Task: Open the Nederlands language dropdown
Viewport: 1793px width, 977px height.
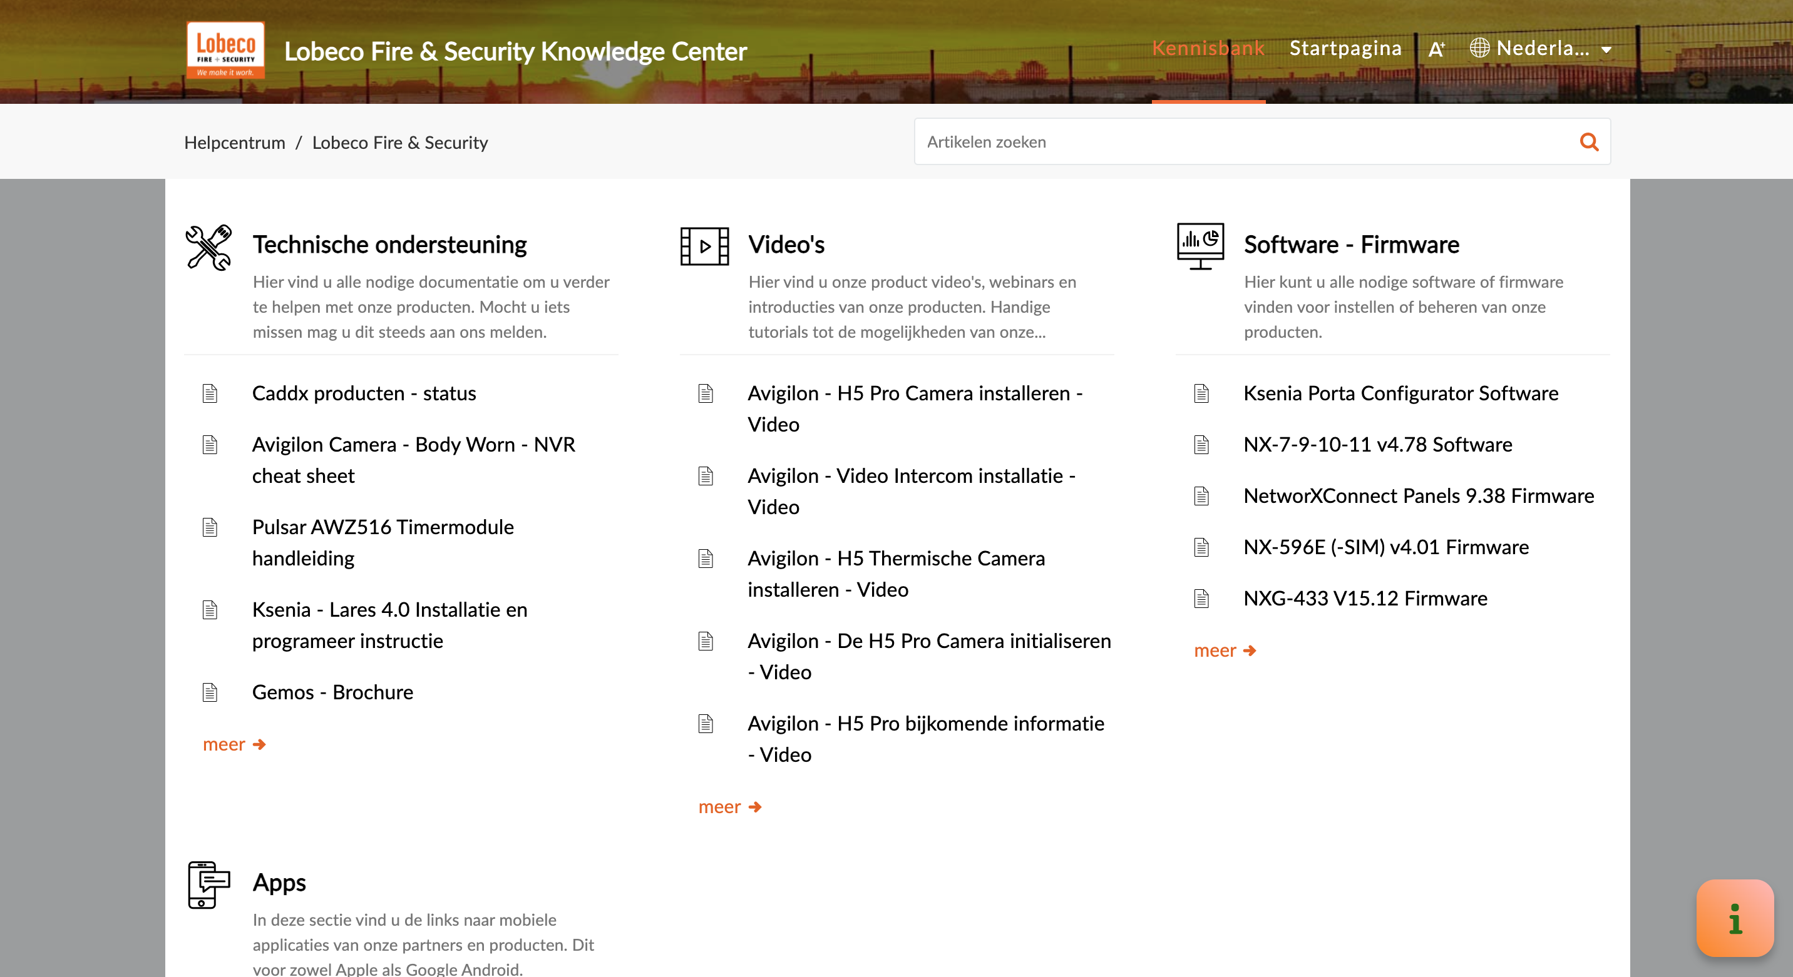Action: click(x=1542, y=49)
